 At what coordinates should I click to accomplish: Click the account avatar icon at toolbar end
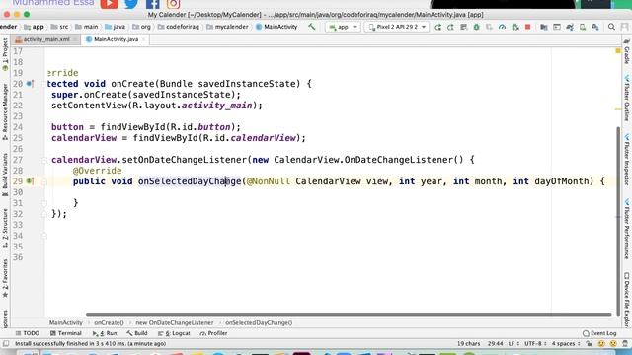pos(624,27)
